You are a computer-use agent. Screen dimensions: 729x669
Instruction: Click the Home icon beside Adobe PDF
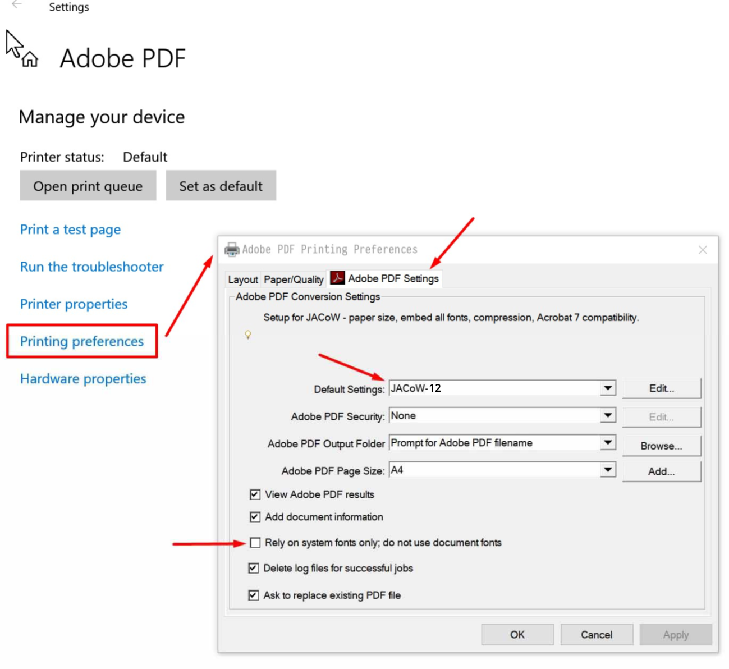[x=30, y=59]
